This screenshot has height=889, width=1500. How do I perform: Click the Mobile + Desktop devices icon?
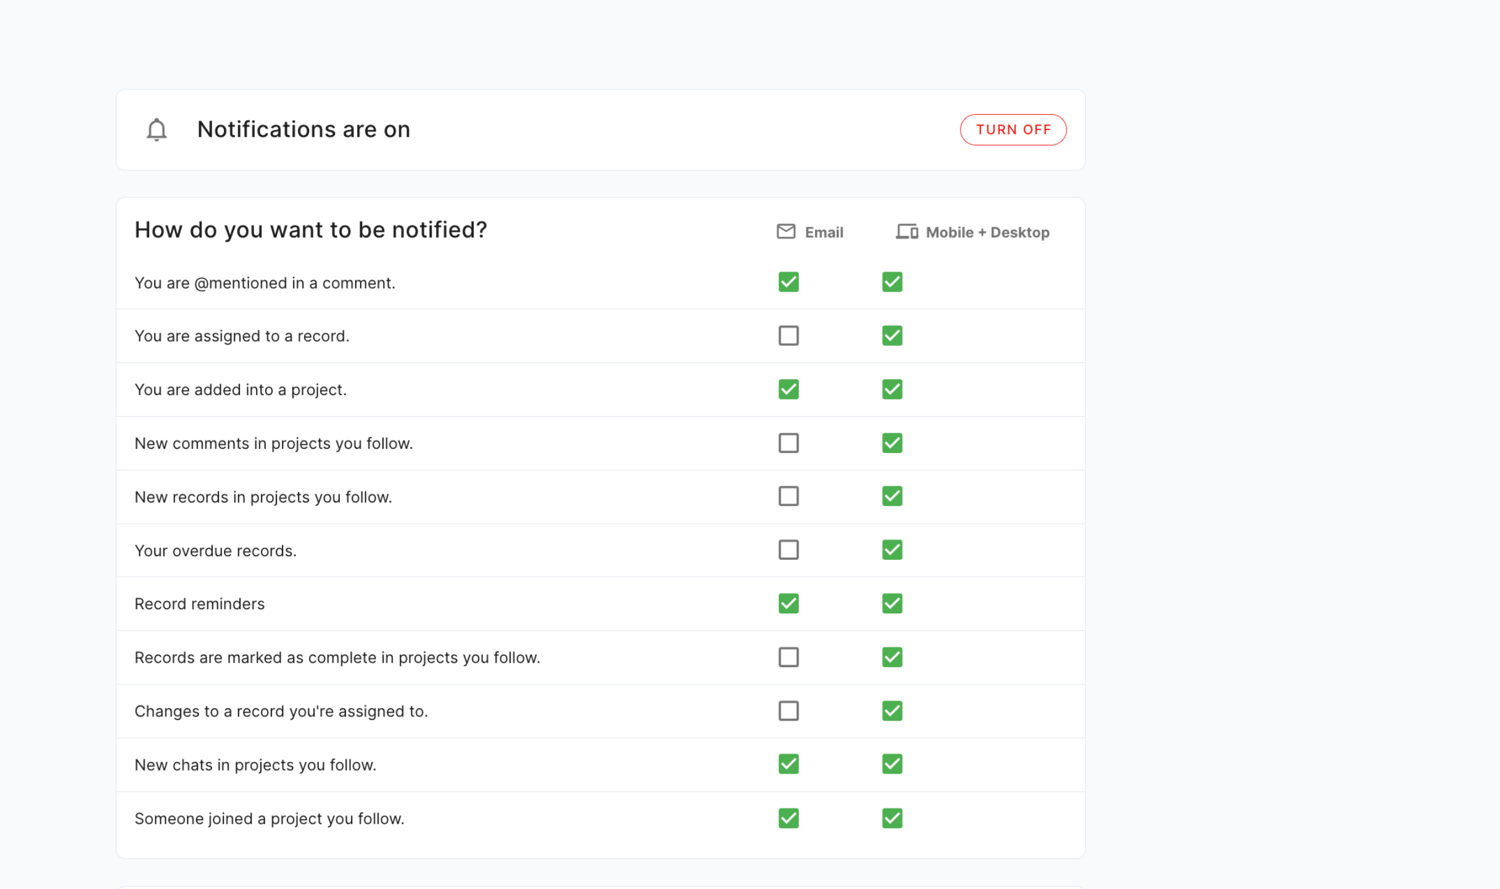(907, 232)
